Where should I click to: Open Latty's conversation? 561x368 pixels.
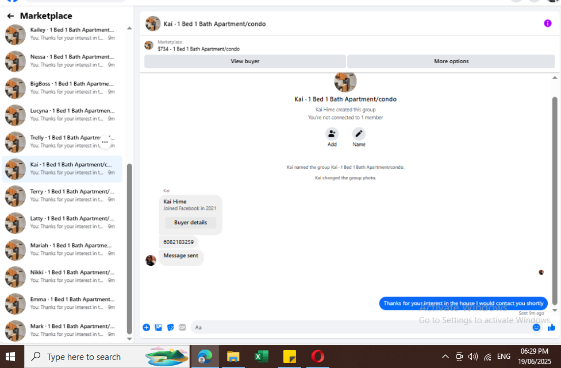(x=62, y=223)
